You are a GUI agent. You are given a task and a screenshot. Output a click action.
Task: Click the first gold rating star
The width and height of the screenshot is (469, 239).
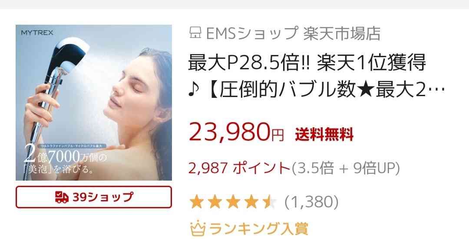click(x=197, y=202)
